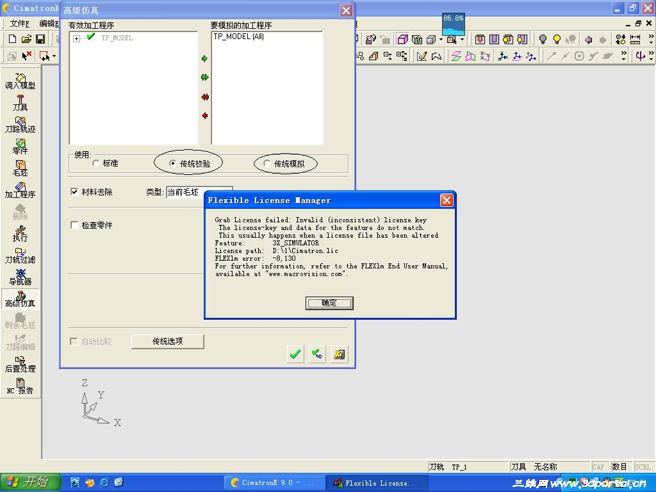Click the first pink cutter toolbar icon

click(480, 39)
